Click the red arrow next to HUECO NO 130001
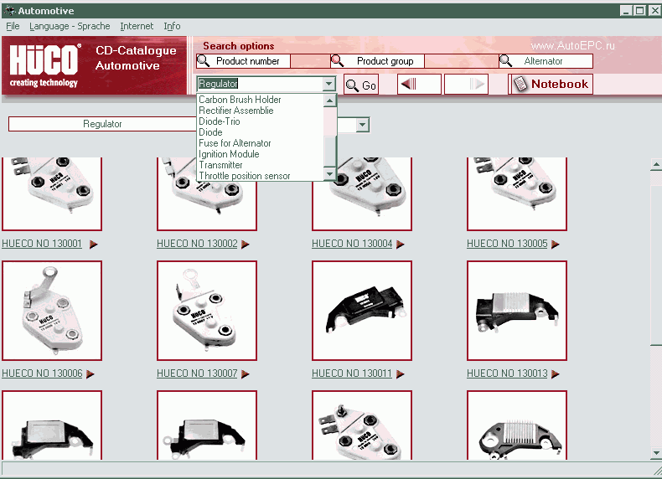The image size is (662, 479). 93,244
